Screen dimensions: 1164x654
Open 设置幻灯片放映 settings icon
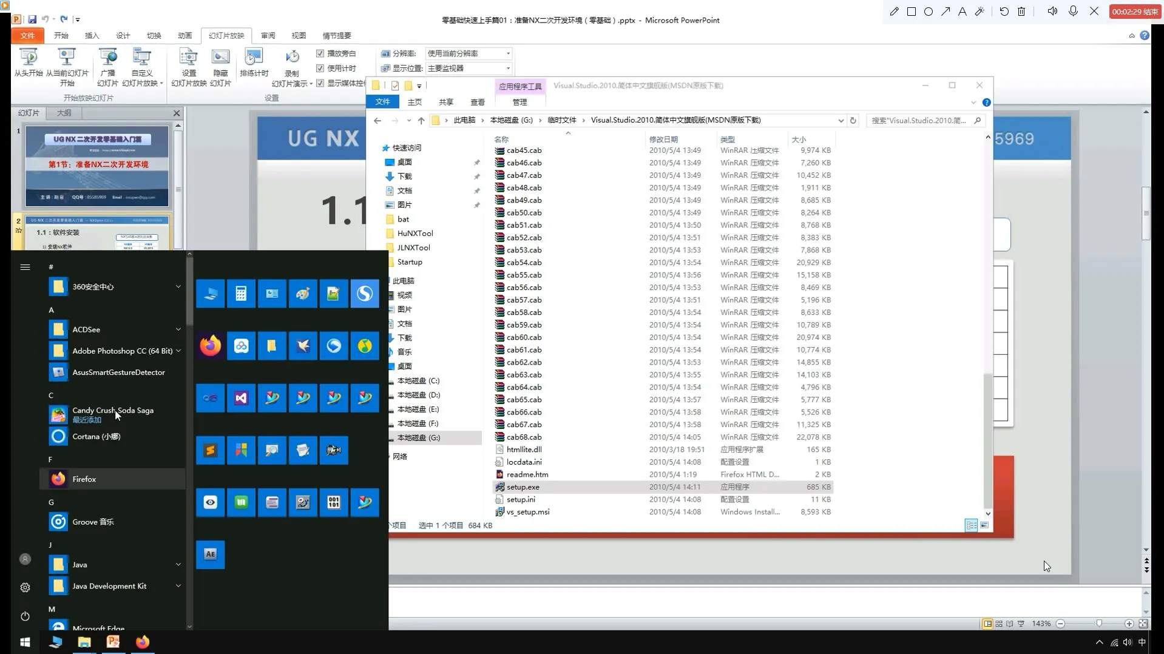coord(188,62)
